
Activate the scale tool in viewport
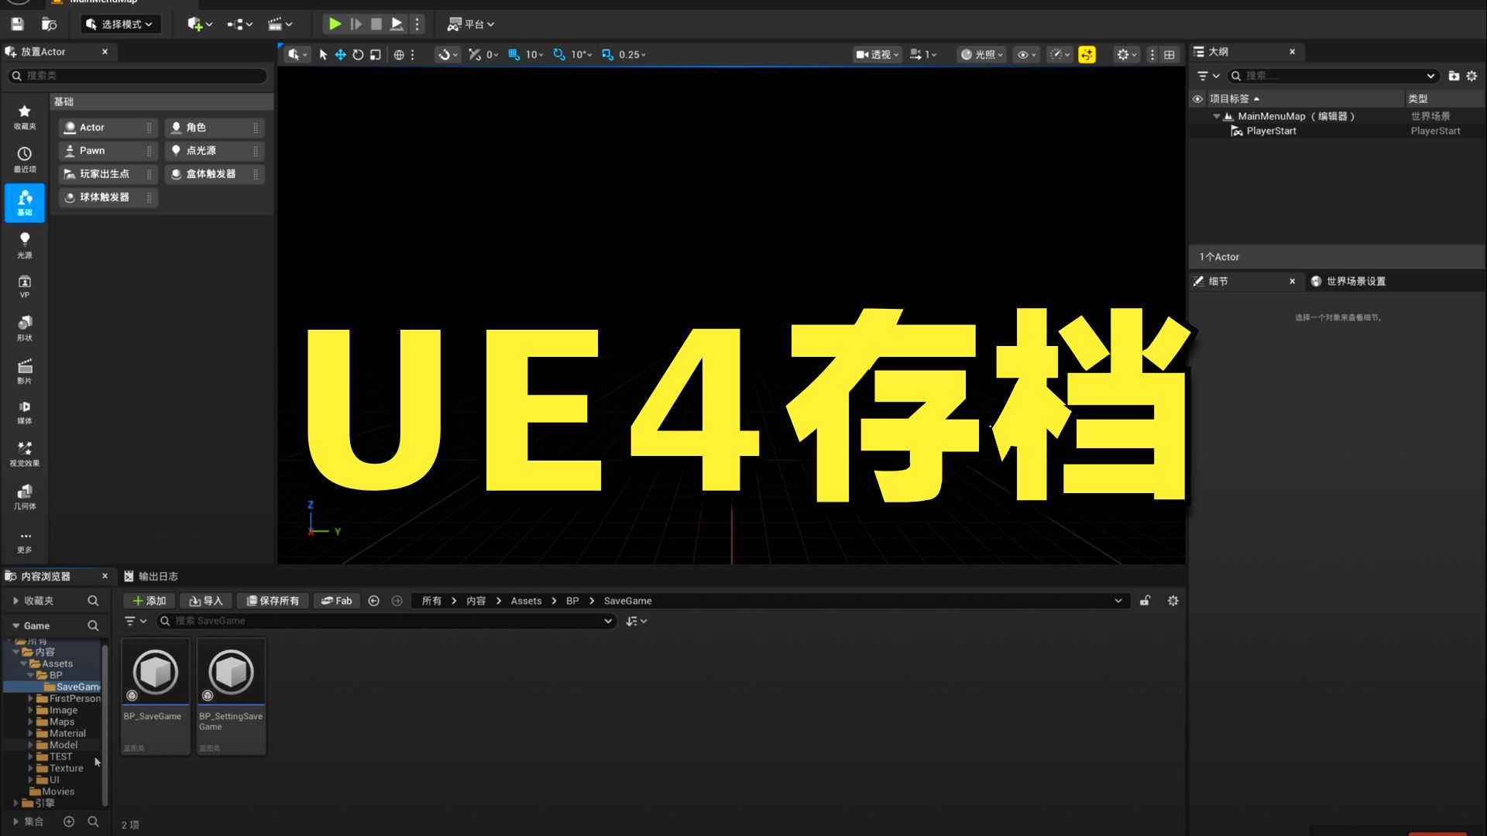pyautogui.click(x=376, y=55)
